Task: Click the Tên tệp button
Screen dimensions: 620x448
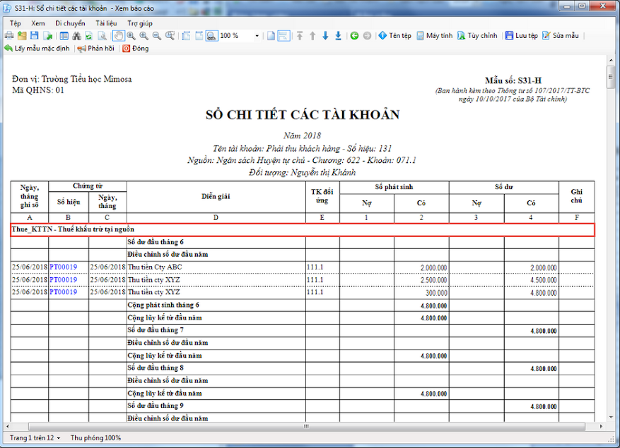Action: tap(395, 36)
